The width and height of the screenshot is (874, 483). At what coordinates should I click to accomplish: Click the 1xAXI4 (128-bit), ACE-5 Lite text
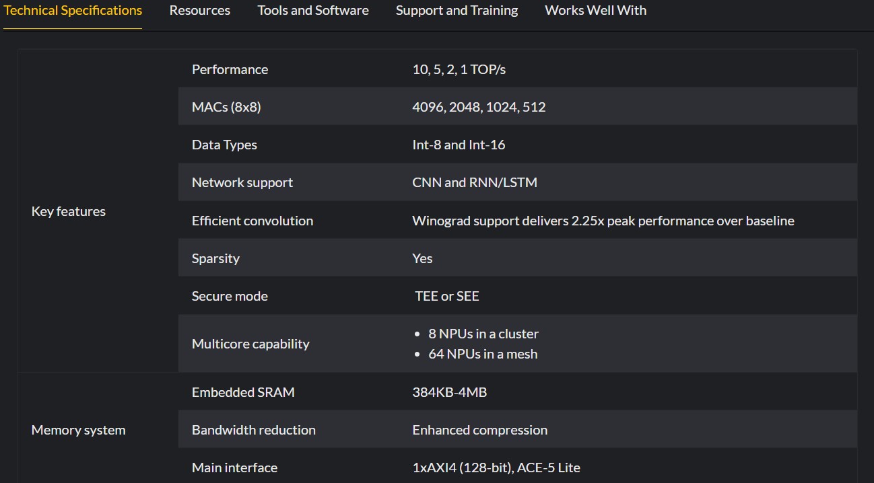click(496, 468)
